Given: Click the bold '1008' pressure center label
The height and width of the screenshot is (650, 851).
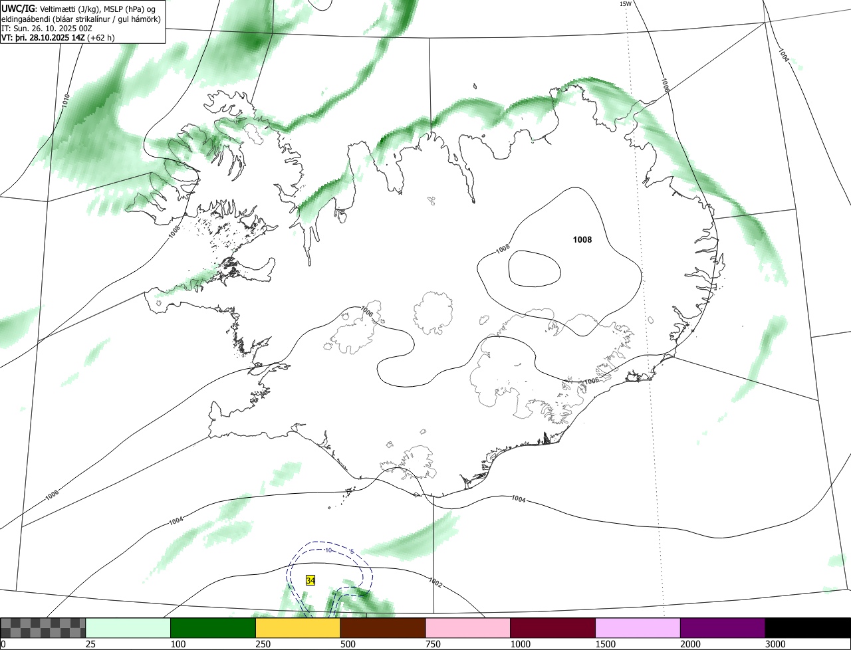Looking at the screenshot, I should pos(582,240).
